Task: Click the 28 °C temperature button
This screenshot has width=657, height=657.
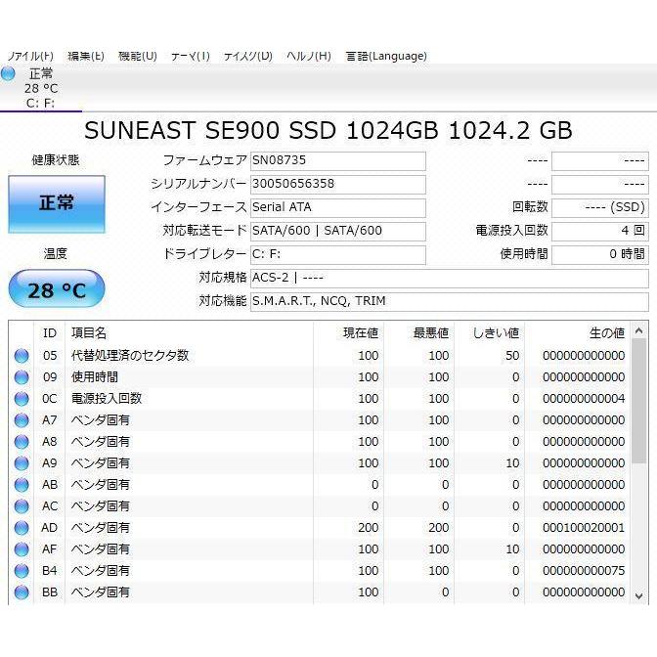Action: (57, 289)
